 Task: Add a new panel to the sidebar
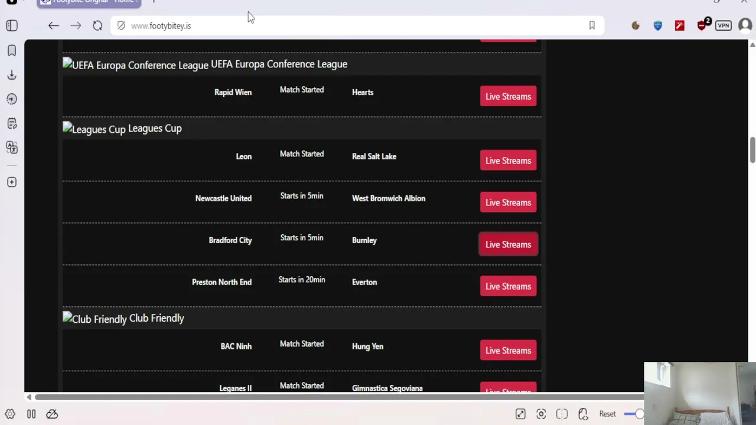(12, 182)
